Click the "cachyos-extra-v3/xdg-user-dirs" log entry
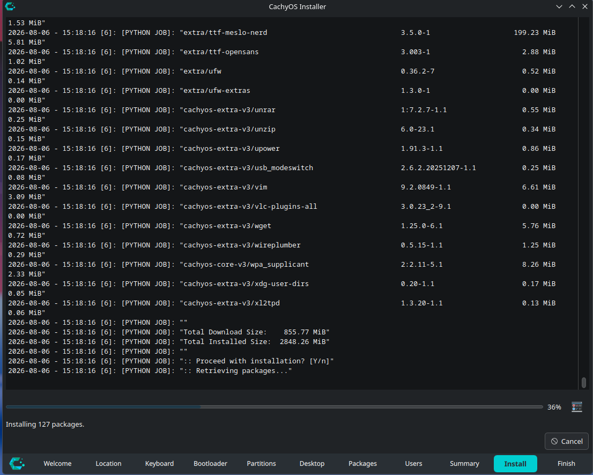Image resolution: width=593 pixels, height=475 pixels. [281, 283]
